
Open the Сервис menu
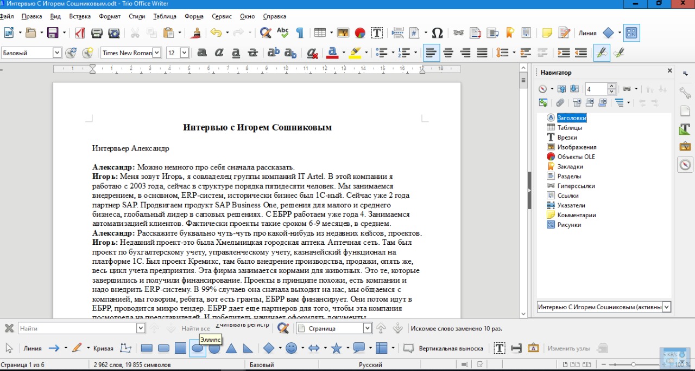(222, 16)
